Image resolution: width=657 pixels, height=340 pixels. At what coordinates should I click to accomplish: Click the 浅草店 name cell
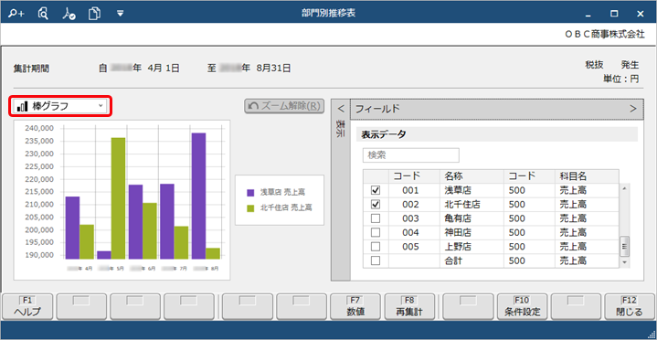(472, 191)
